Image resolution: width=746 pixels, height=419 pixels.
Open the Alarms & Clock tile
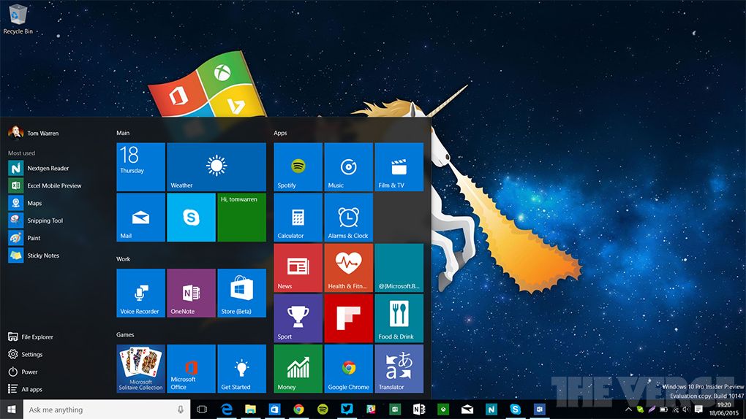pyautogui.click(x=349, y=217)
